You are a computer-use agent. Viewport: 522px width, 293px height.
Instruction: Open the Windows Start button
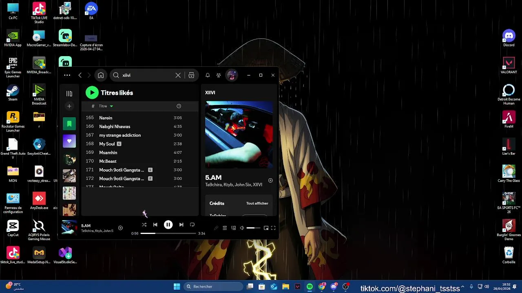177,286
